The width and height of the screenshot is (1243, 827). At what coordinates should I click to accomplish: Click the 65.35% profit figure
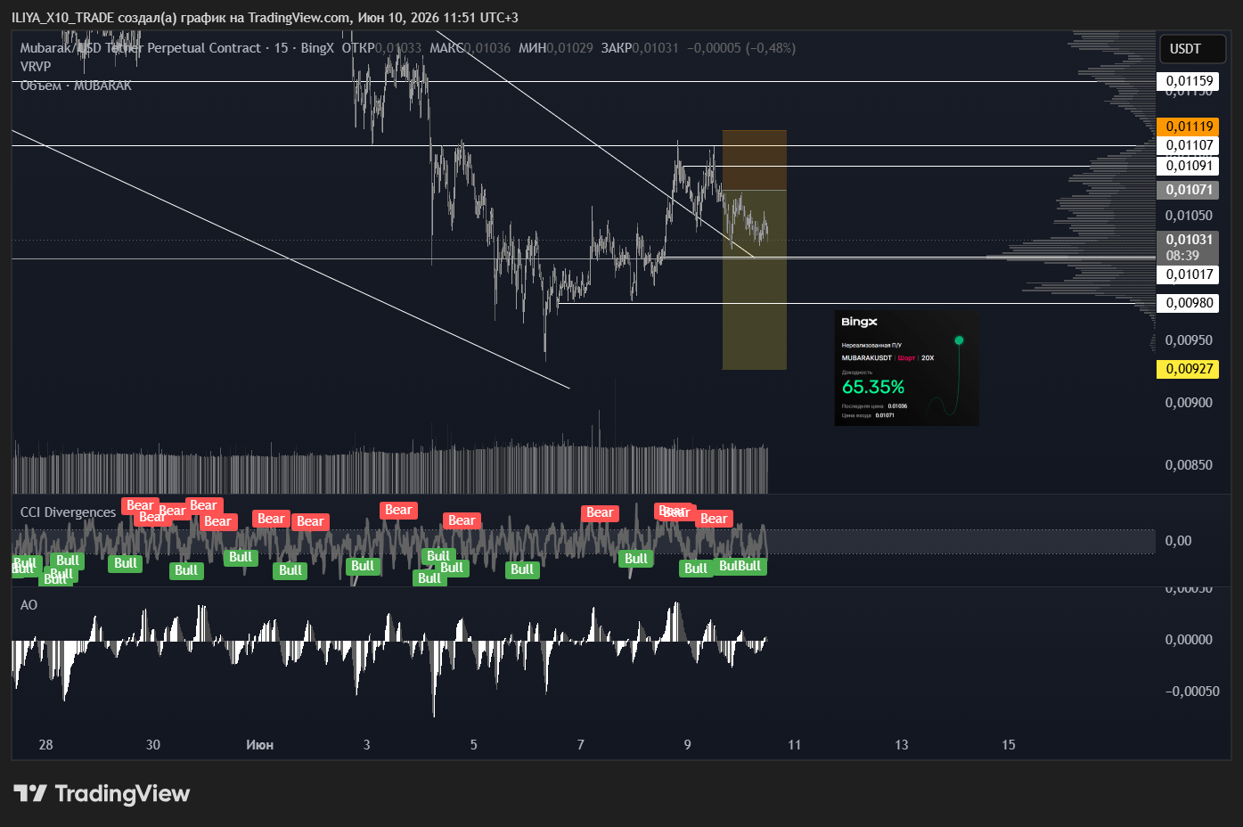tap(873, 387)
